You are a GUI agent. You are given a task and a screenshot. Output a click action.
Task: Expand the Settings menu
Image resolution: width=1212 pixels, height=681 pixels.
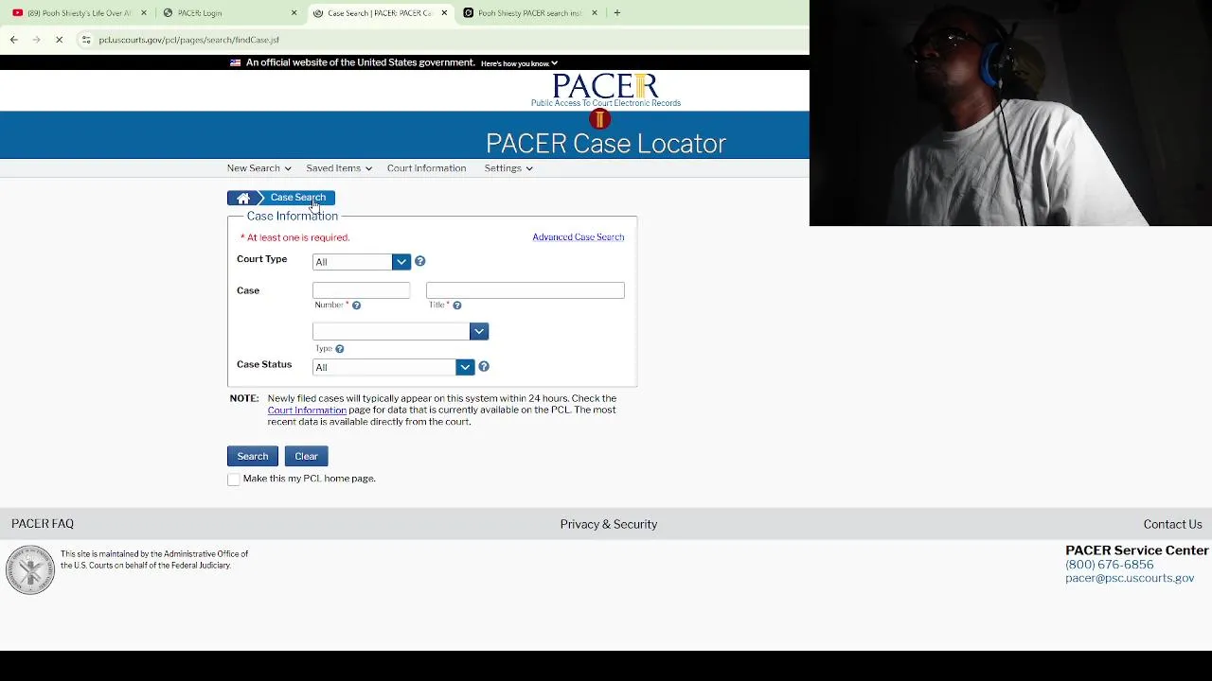pos(508,168)
